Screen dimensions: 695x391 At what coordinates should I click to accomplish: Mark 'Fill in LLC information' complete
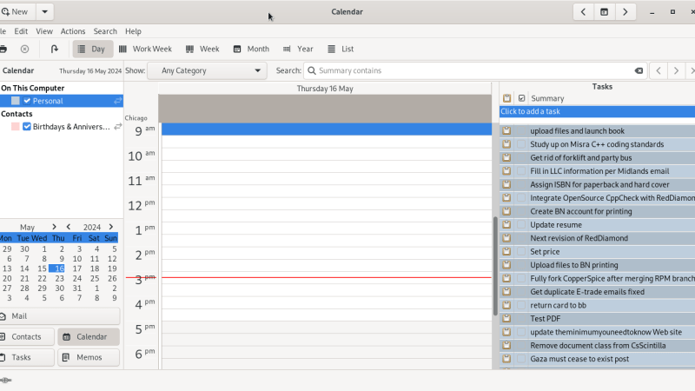pos(521,171)
